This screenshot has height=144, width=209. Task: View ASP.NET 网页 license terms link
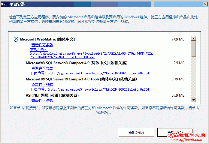click(x=42, y=101)
